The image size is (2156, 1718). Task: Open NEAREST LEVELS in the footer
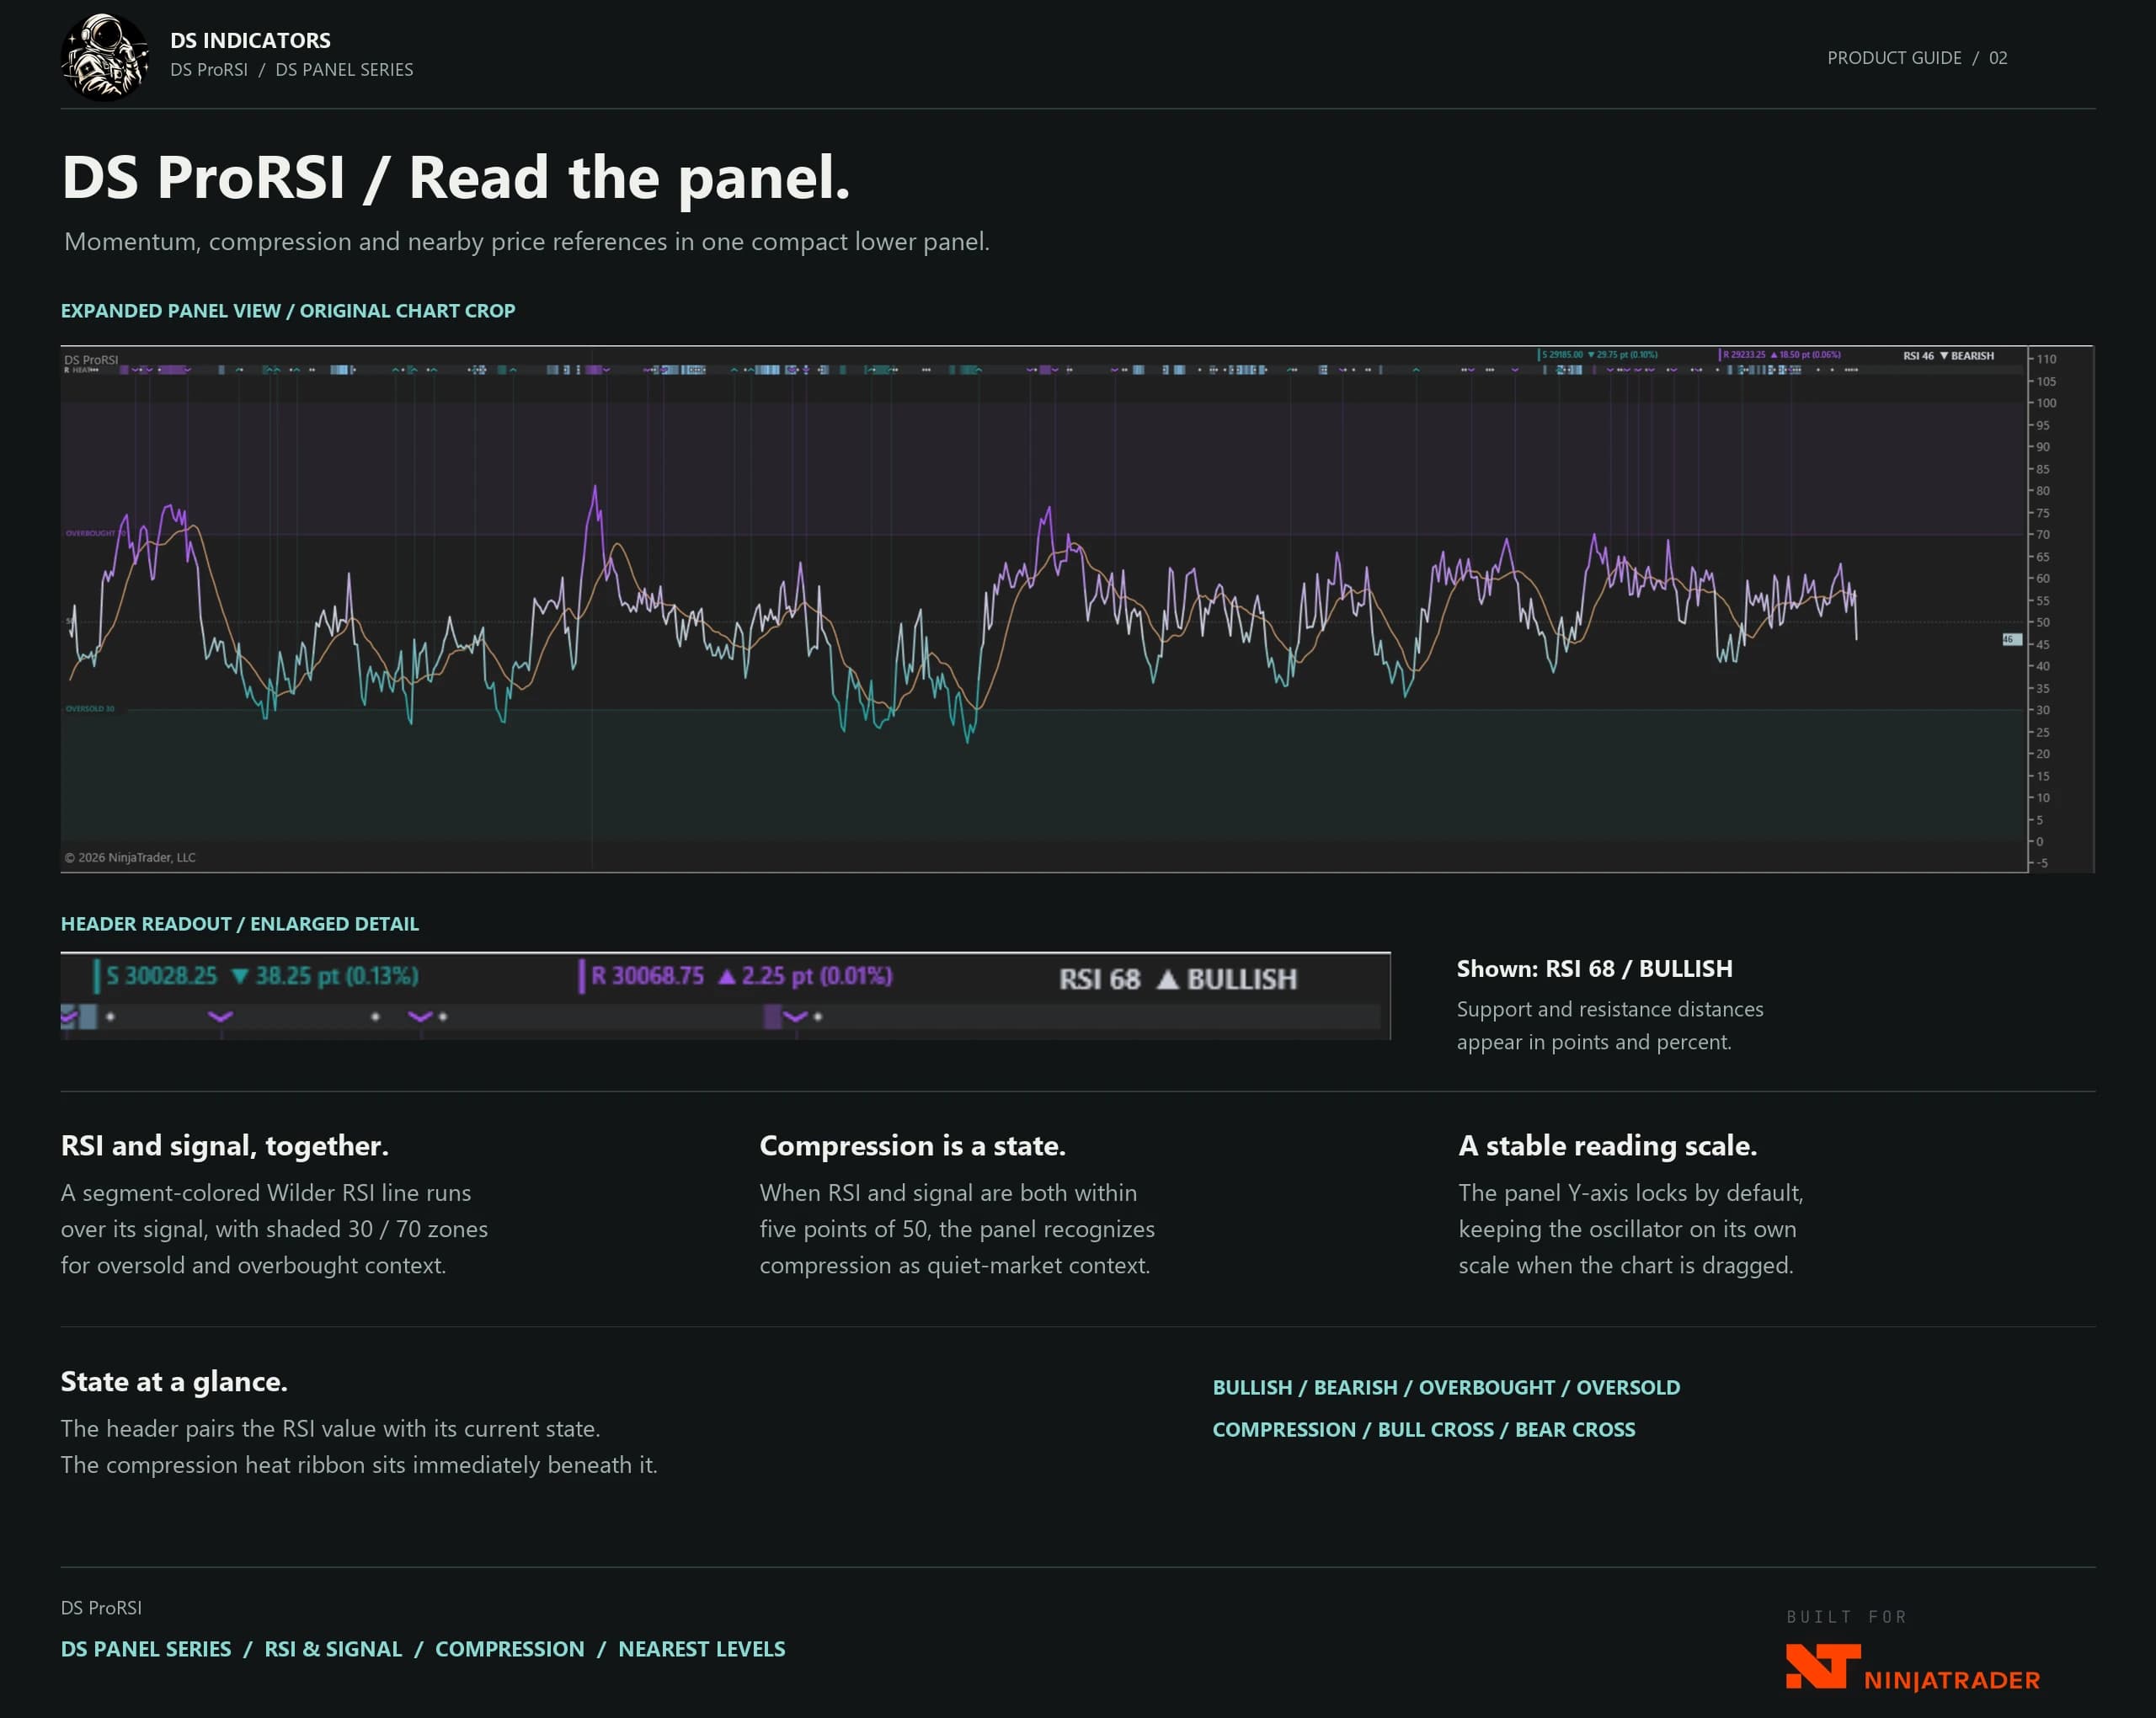[x=702, y=1649]
